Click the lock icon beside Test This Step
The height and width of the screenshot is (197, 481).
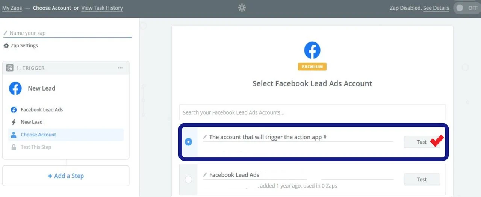[14, 147]
